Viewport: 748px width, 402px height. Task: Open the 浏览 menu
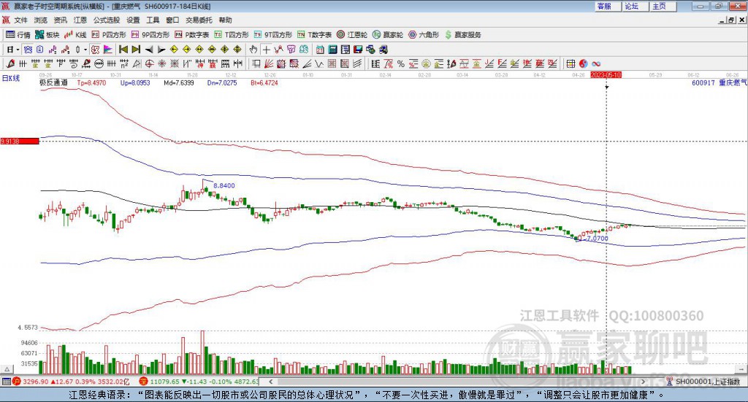point(41,20)
